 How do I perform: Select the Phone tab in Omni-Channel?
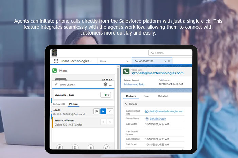pyautogui.click(x=73, y=104)
